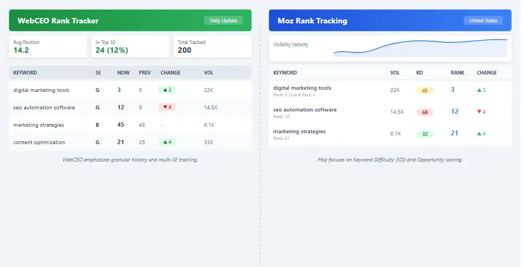
Task: Click the Visibility Velocity chart
Action: (420, 48)
